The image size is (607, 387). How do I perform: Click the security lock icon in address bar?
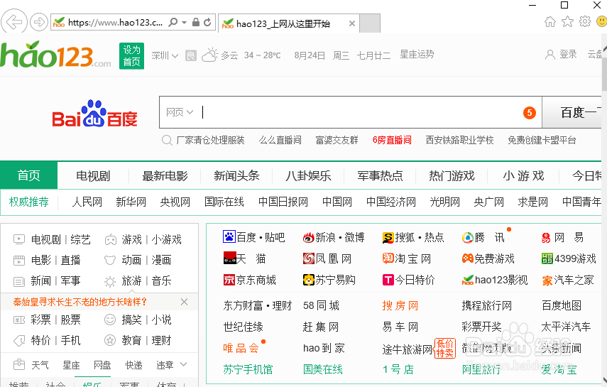pos(196,22)
